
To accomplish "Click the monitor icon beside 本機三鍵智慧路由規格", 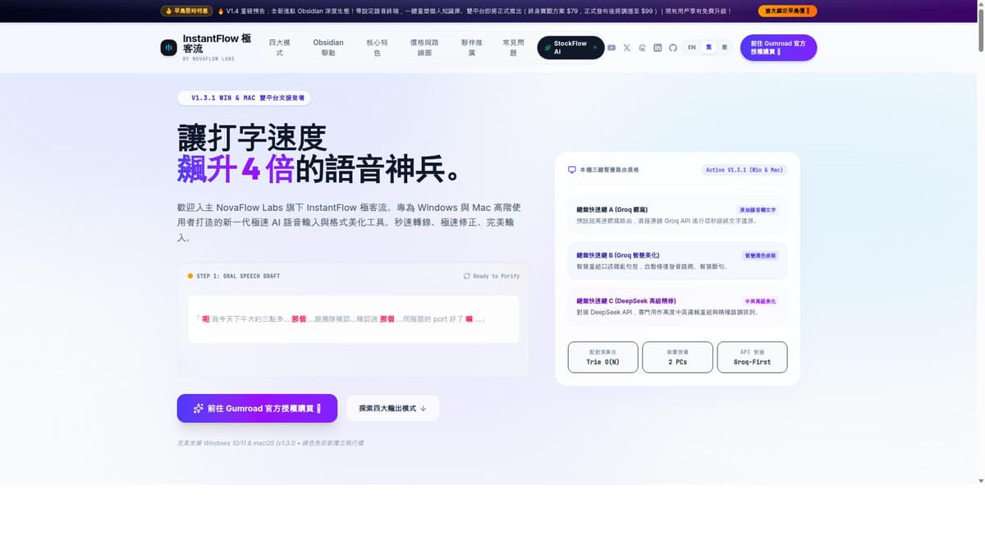I will [x=572, y=170].
